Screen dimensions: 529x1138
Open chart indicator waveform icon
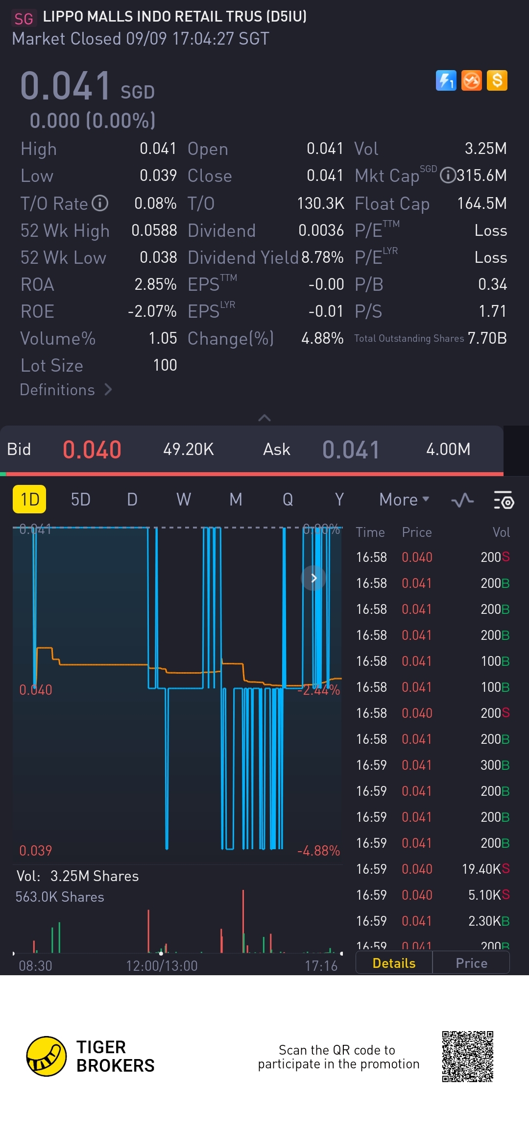pos(462,500)
